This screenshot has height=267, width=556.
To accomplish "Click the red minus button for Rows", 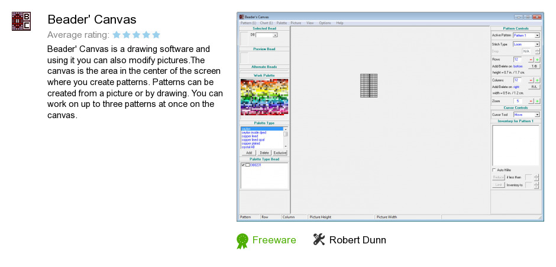I will click(531, 60).
